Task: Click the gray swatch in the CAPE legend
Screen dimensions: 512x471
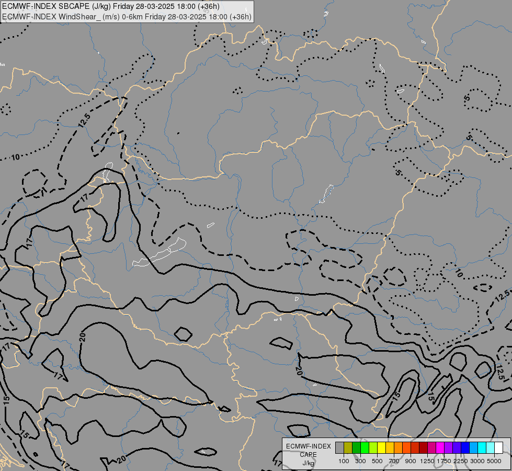Action: (x=339, y=448)
